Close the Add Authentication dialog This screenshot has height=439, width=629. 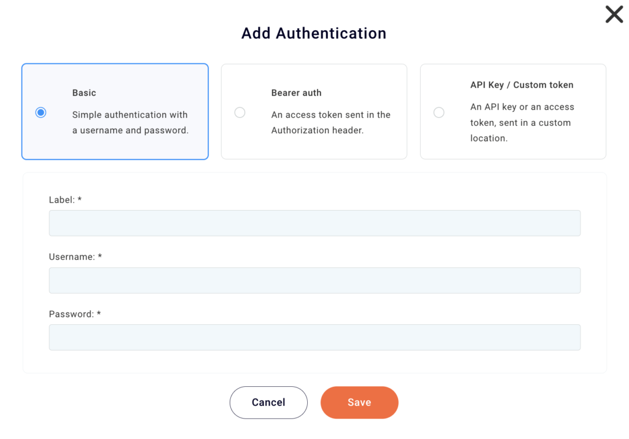(x=614, y=14)
